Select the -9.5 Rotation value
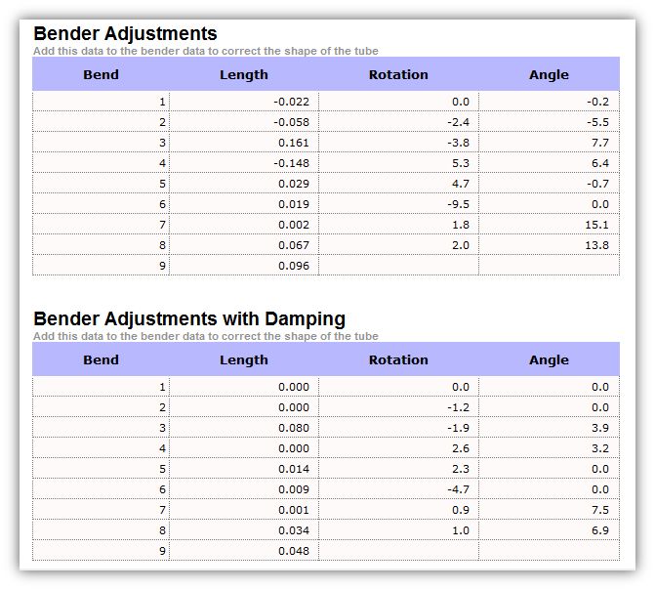The width and height of the screenshot is (655, 590). 458,204
